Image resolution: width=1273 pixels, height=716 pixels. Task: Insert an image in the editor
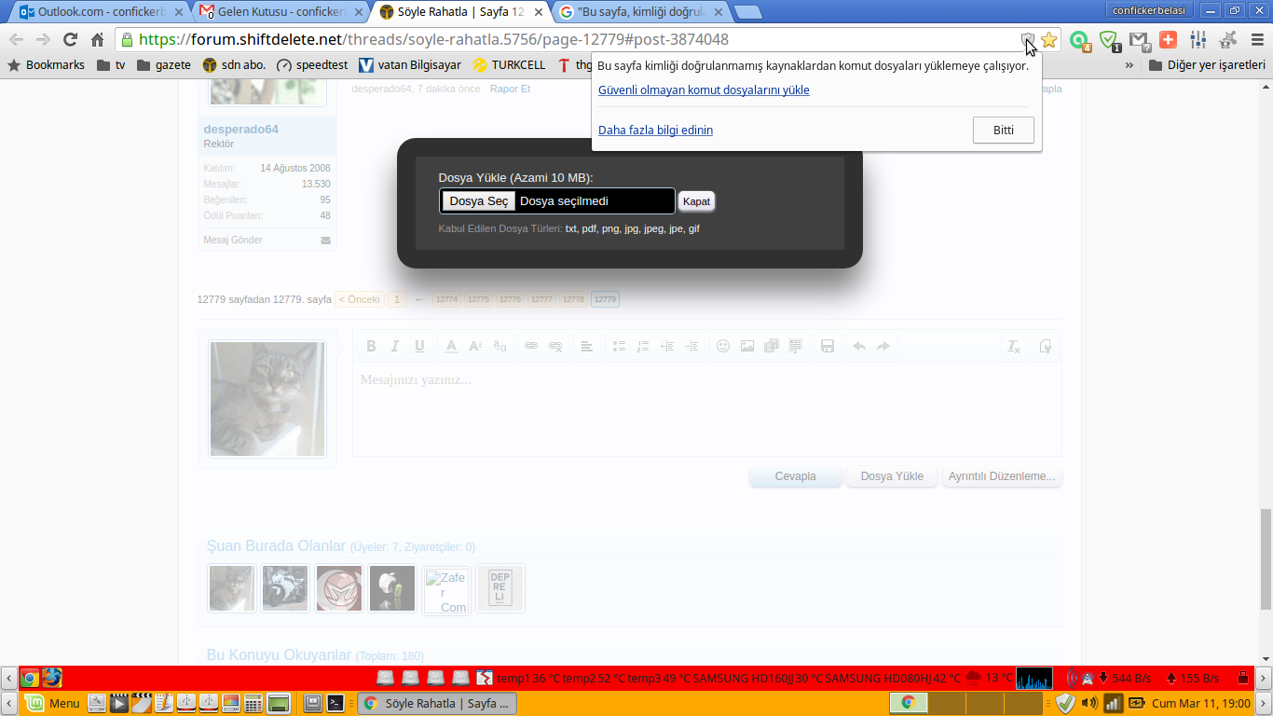[x=747, y=346]
